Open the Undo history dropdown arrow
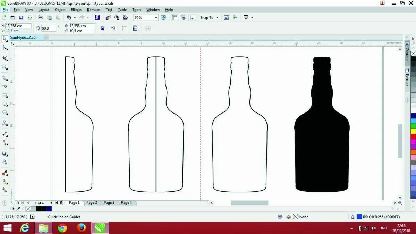416x234 pixels. pyautogui.click(x=75, y=17)
